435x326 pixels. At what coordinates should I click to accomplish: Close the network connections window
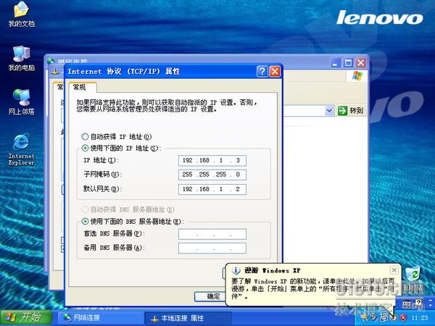pyautogui.click(x=360, y=62)
